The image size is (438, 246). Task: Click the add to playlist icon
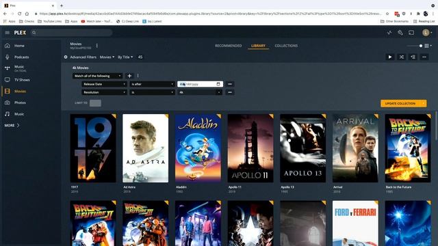(413, 57)
